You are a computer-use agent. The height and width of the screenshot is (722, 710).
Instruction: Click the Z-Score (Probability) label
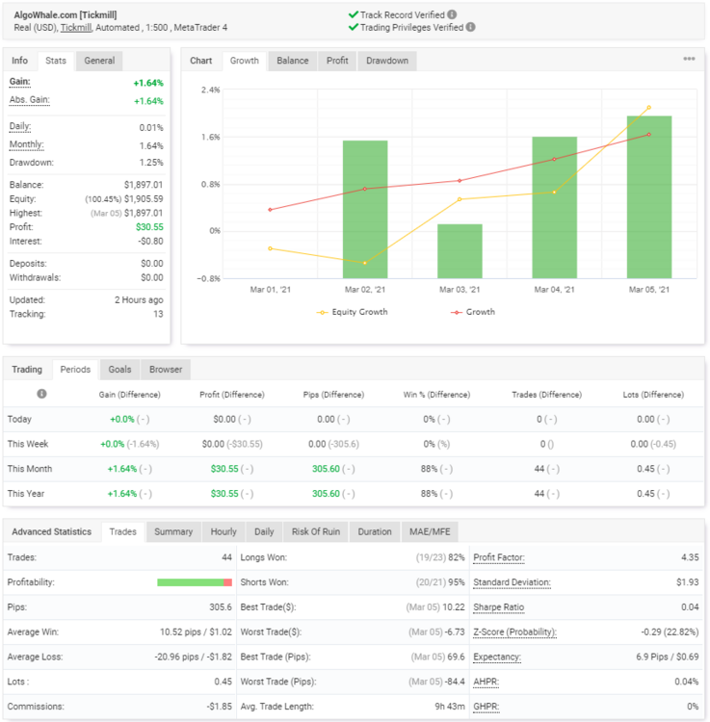point(514,632)
